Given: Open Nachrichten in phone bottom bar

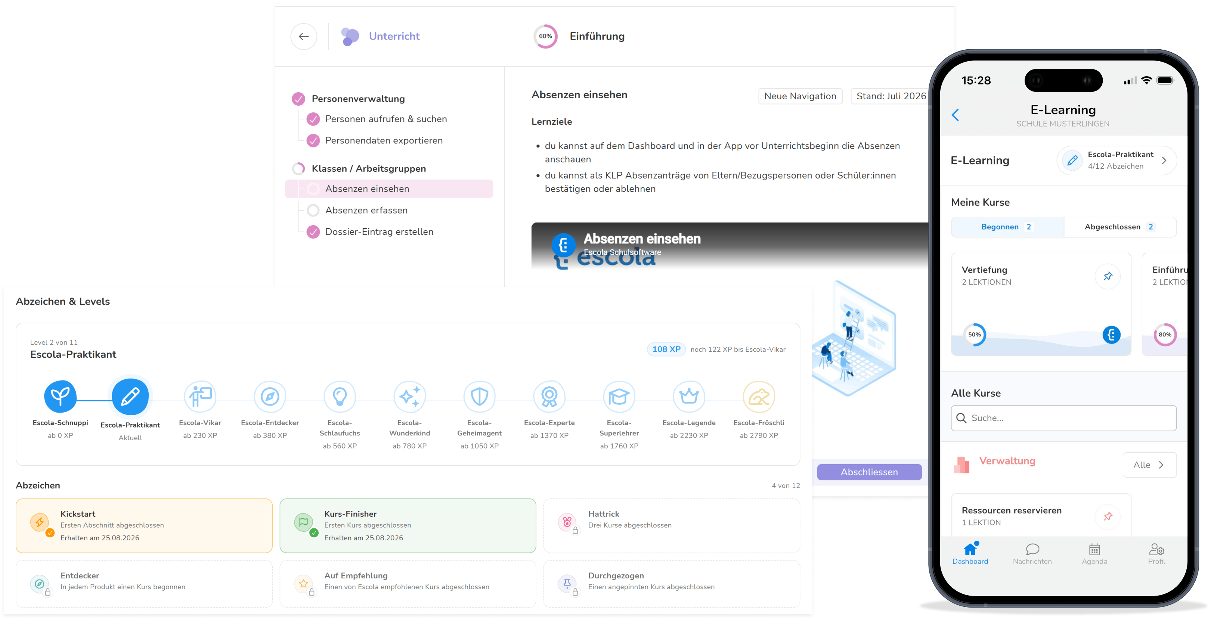Looking at the screenshot, I should coord(1032,554).
